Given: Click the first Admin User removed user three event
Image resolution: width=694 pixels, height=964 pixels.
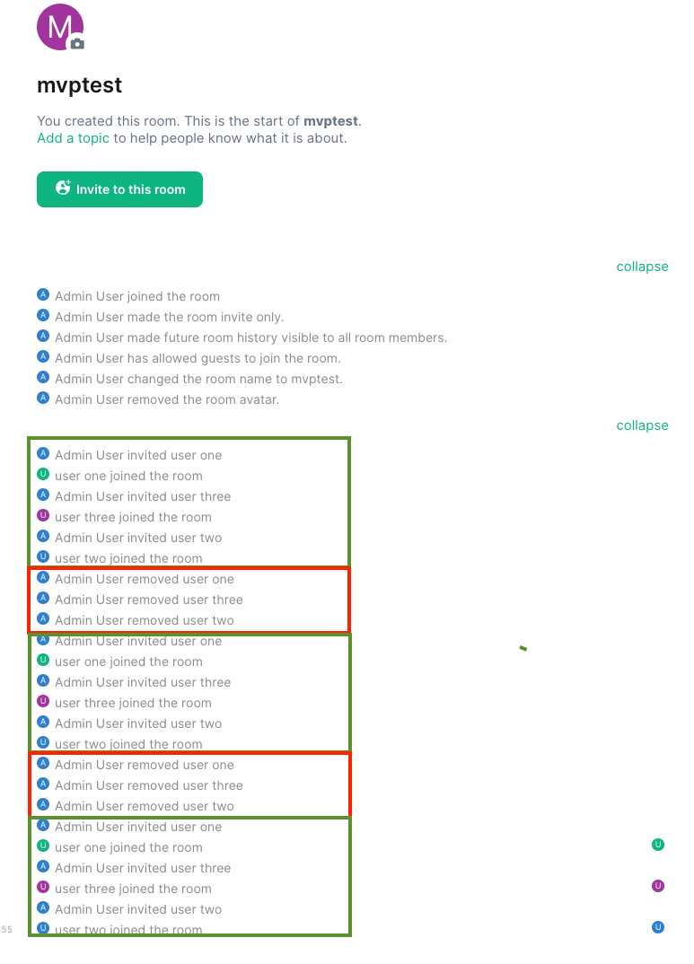Looking at the screenshot, I should coord(149,600).
